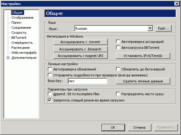Image resolution: width=181 pixels, height=135 pixels.
Task: Click Установить IPv6/Teredo button
Action: 143,56
